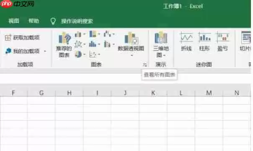Open 推荐的图表 recommended charts

(64, 45)
